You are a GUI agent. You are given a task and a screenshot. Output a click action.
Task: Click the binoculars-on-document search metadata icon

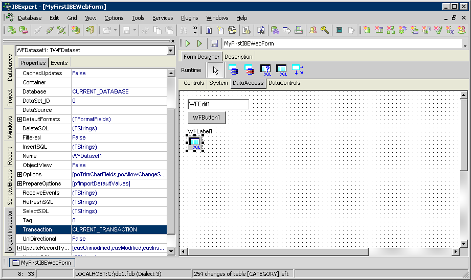261,30
